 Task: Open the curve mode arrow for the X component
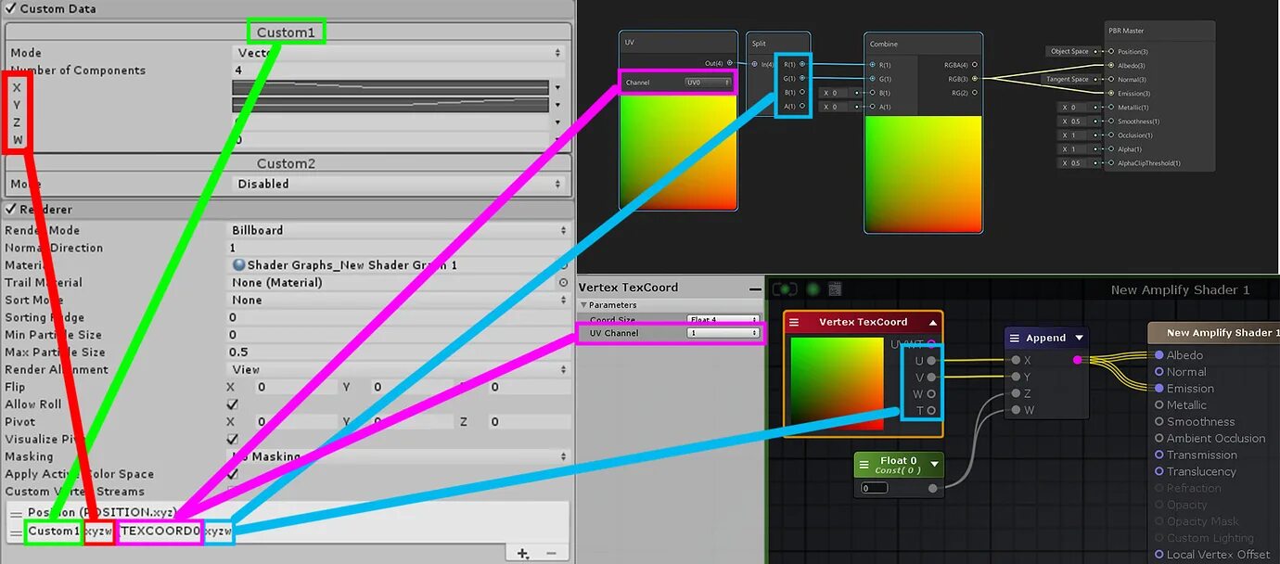pos(557,88)
